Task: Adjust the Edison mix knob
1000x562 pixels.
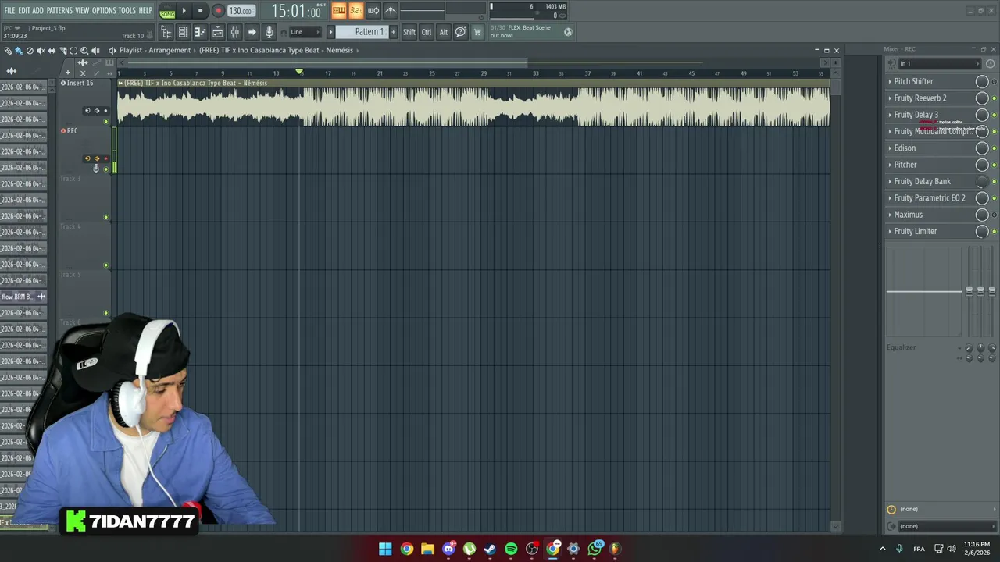Action: pos(982,148)
